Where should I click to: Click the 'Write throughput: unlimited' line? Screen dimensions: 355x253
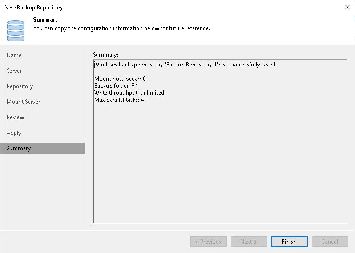click(x=129, y=93)
